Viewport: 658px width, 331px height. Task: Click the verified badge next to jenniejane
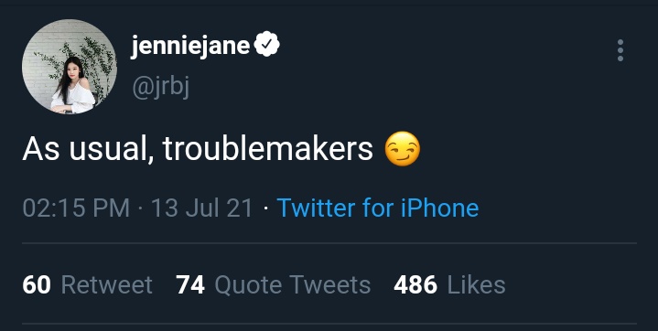point(267,44)
